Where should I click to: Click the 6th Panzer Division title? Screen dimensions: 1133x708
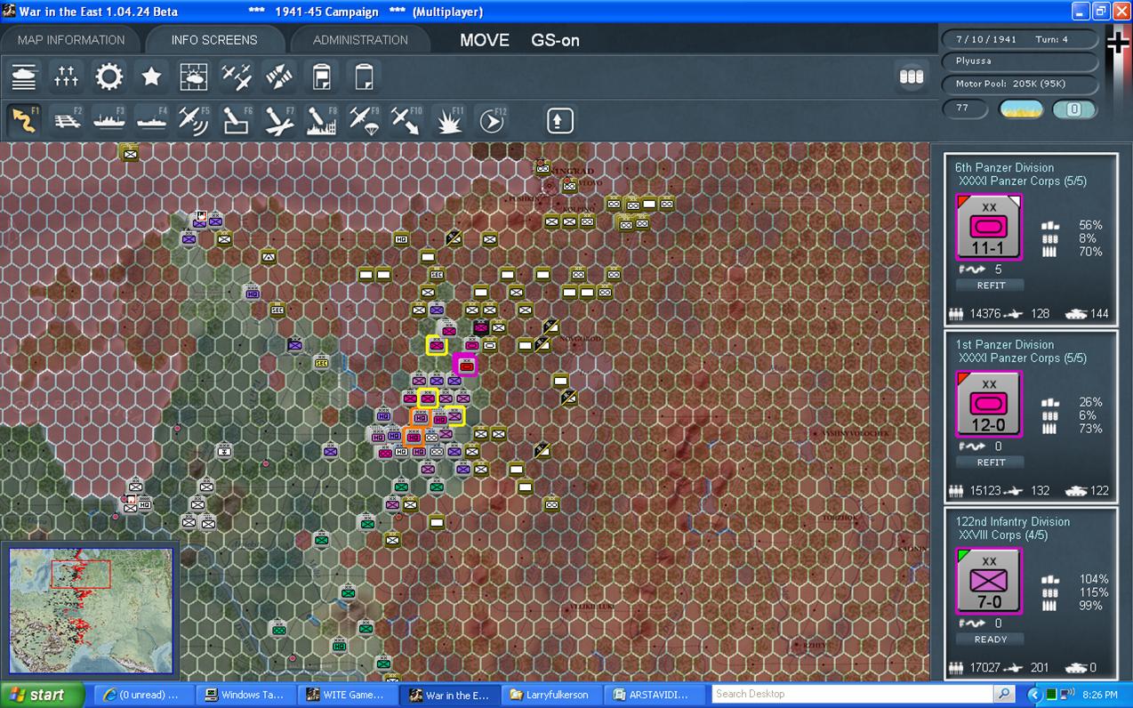click(x=1004, y=167)
